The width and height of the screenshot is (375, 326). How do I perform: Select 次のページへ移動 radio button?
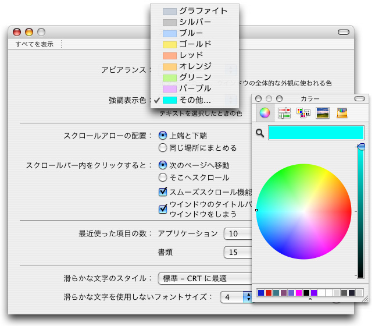click(x=163, y=165)
